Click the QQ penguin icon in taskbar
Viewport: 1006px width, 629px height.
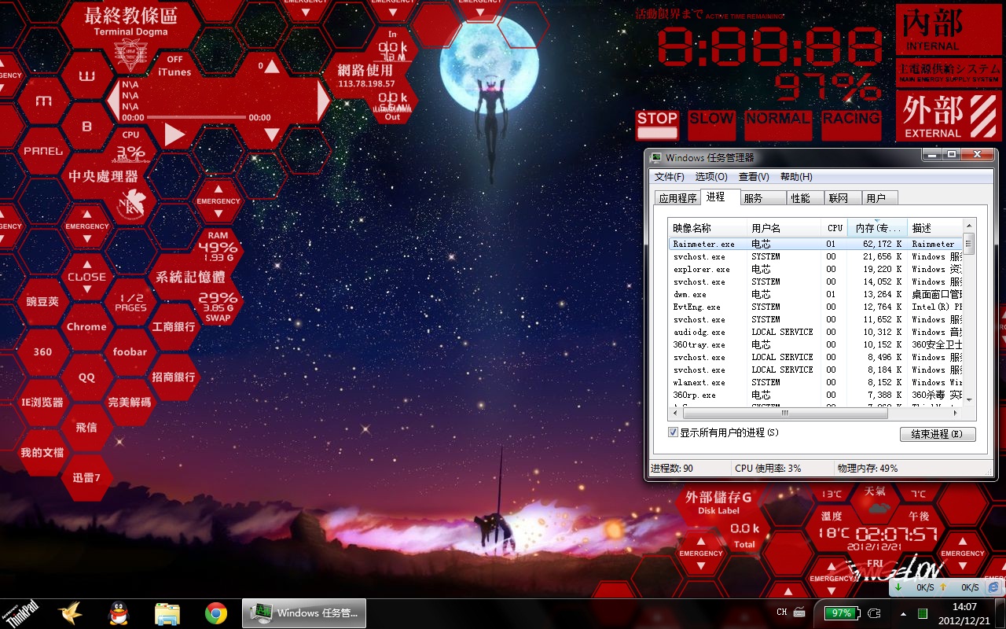point(119,613)
